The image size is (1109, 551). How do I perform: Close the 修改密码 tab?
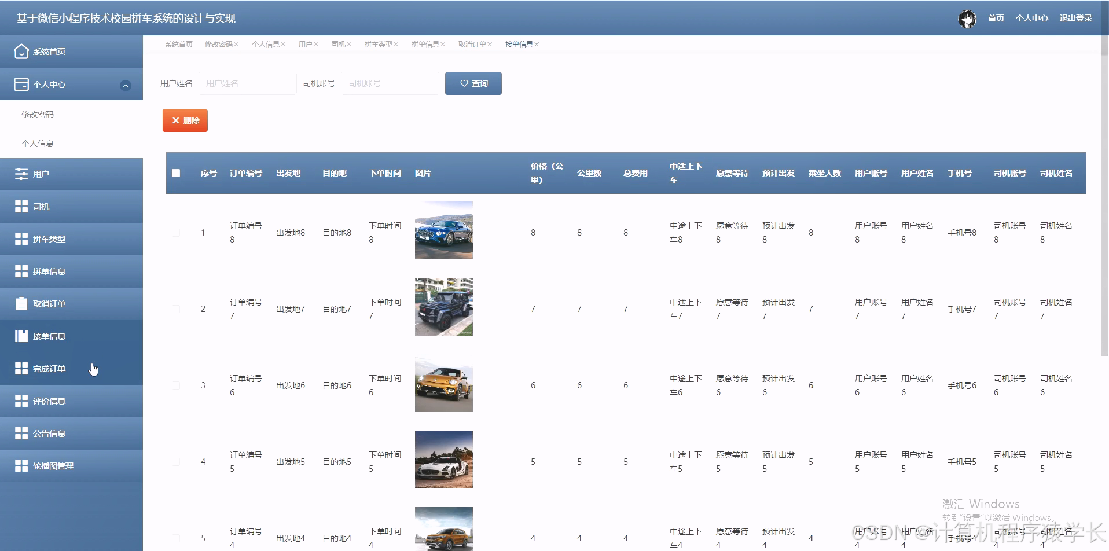pyautogui.click(x=236, y=45)
